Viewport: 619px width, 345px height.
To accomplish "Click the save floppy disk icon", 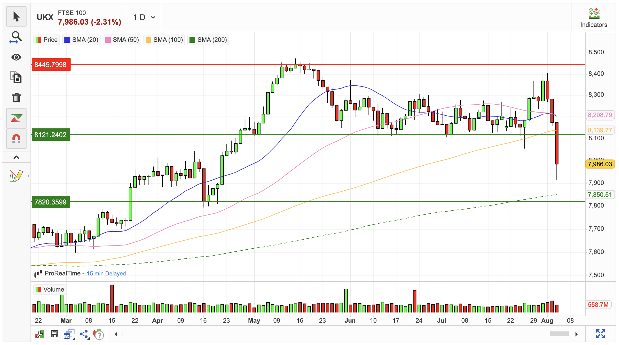I will pos(54,334).
